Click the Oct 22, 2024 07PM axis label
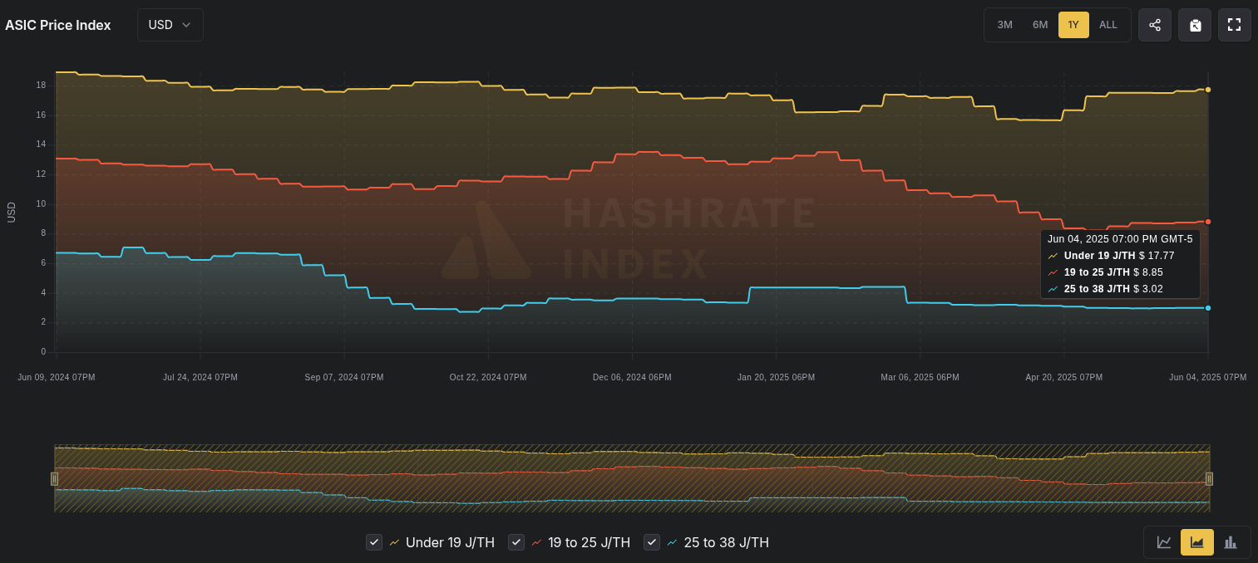Image resolution: width=1258 pixels, height=563 pixels. pos(488,377)
